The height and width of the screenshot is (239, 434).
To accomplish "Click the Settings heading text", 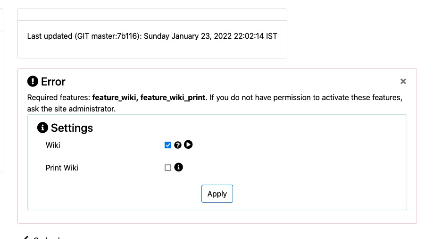I will coord(72,128).
